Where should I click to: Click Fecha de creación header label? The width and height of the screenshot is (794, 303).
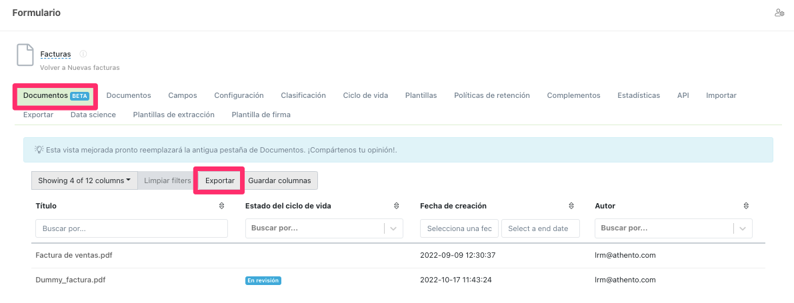pyautogui.click(x=453, y=206)
